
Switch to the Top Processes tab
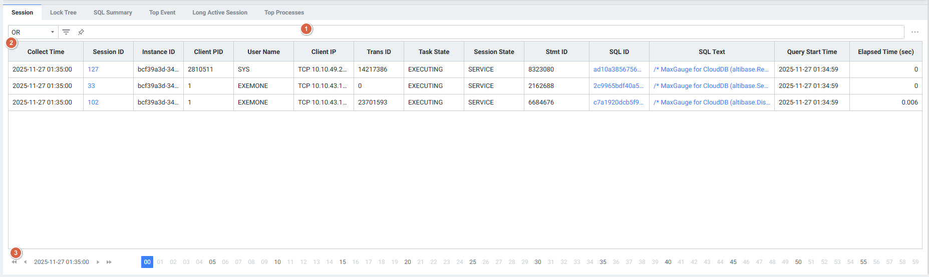point(284,12)
